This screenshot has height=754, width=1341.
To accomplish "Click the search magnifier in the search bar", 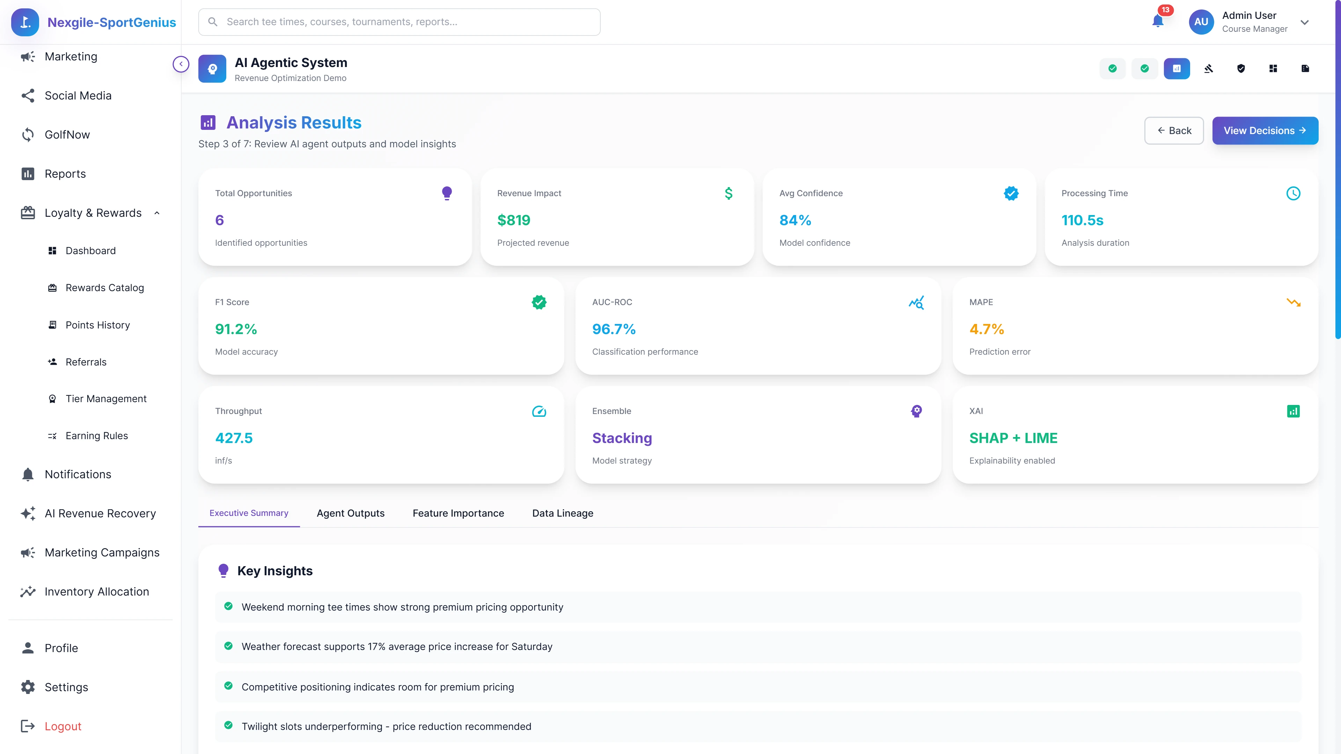I will coord(212,21).
